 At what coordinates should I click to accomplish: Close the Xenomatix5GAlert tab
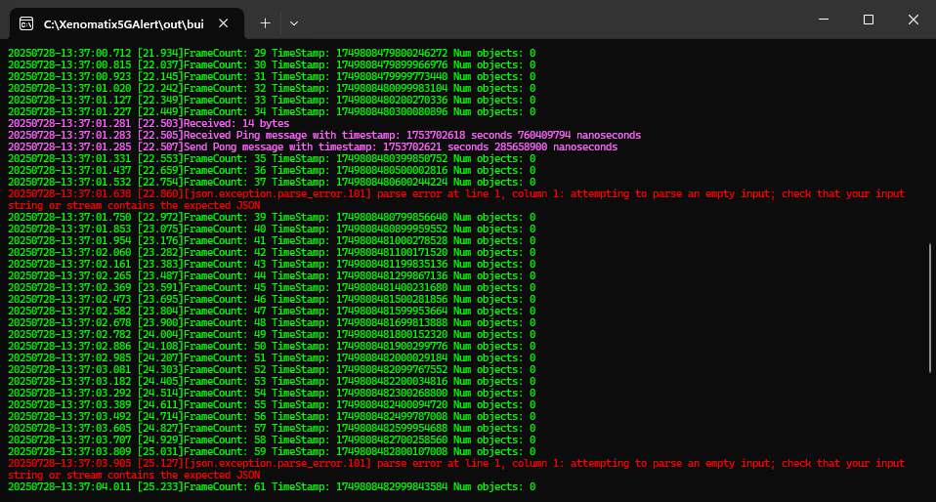(223, 21)
